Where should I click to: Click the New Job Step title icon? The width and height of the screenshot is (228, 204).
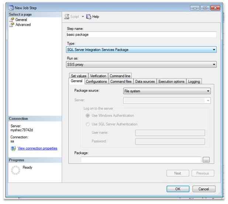11,8
